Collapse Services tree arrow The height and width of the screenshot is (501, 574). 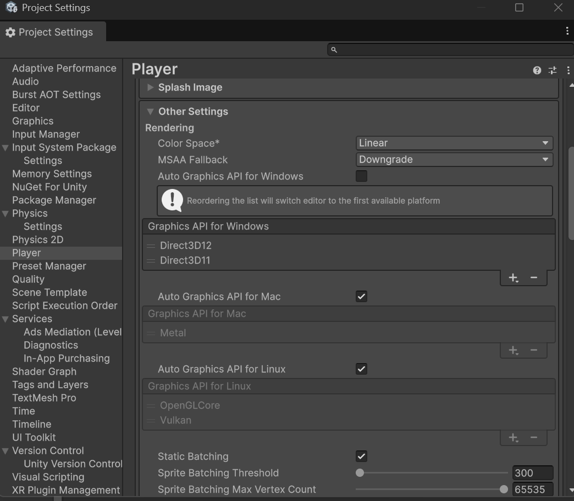point(5,319)
